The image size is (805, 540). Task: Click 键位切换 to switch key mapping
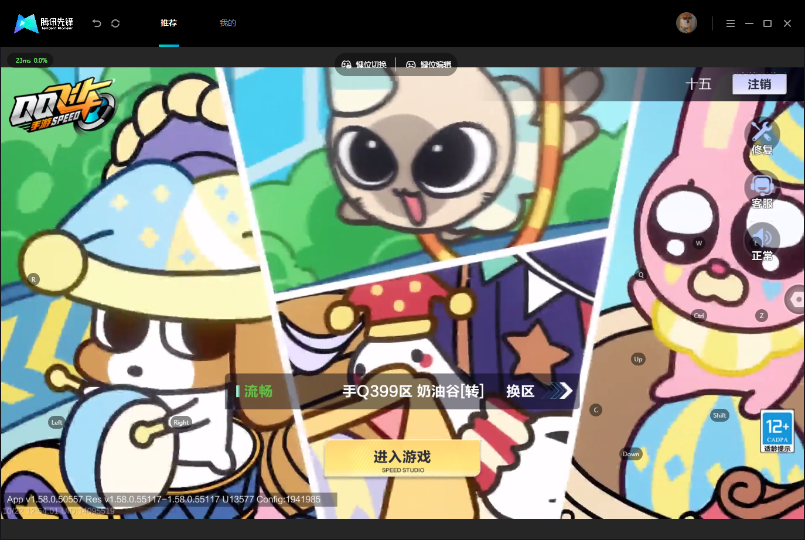coord(364,64)
